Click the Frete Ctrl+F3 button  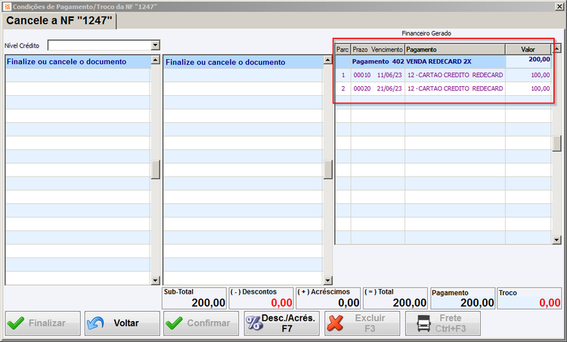(x=443, y=323)
